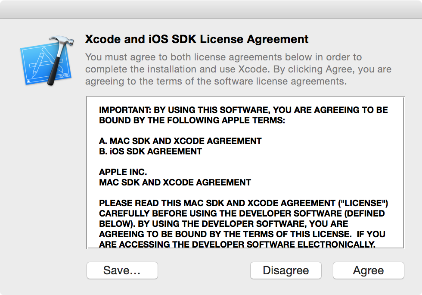This screenshot has height=295, width=422.
Task: Select the 'A. MAC SDK AND XCODE AGREEMENT' line
Action: (x=180, y=141)
